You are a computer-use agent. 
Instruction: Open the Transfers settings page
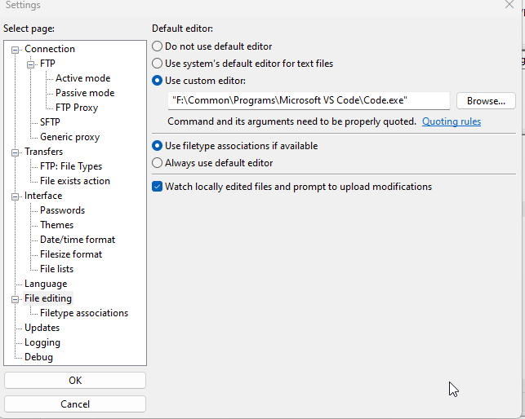point(43,152)
